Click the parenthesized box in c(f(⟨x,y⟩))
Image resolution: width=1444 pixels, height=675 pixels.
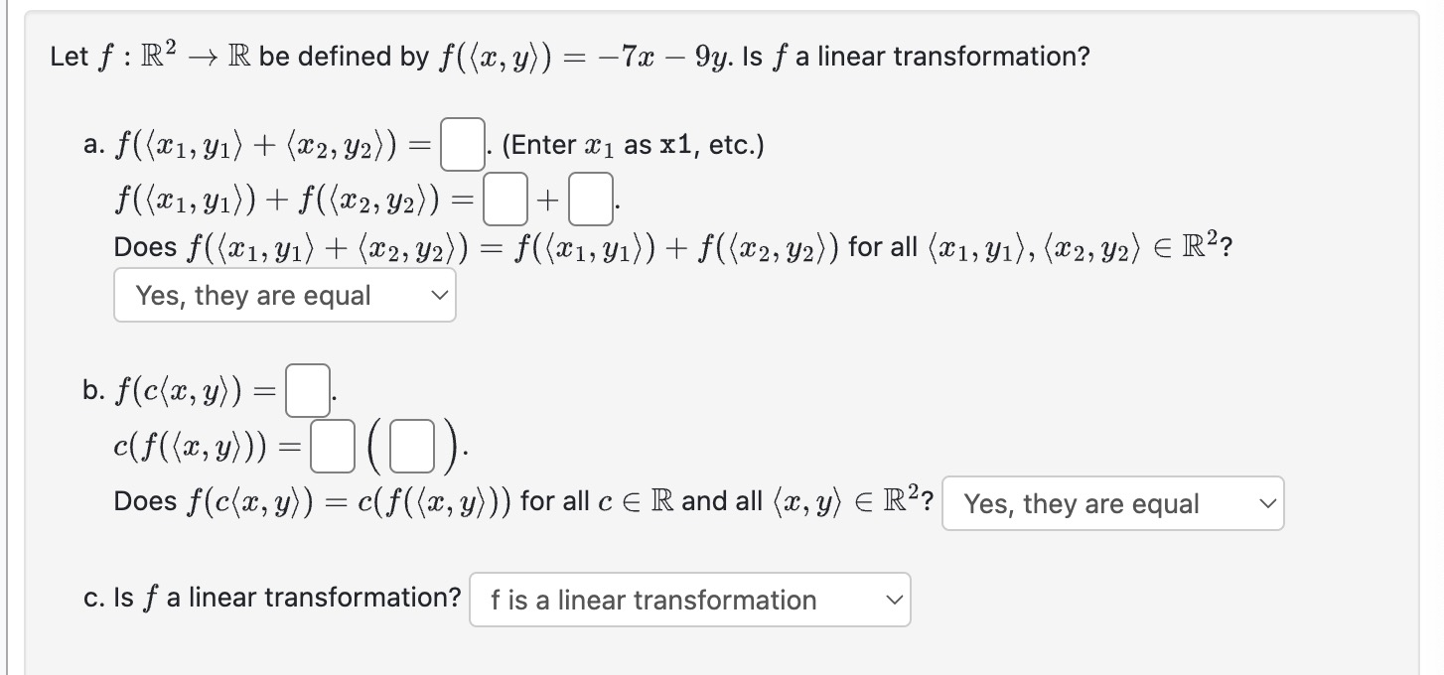(411, 445)
